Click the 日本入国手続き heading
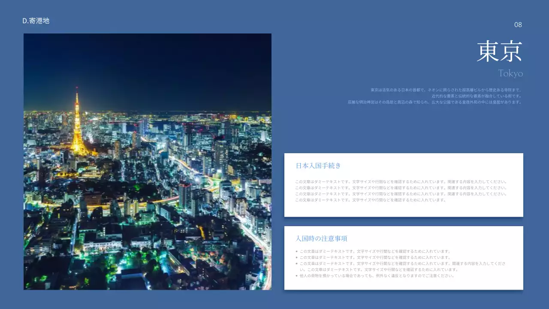The image size is (549, 309). 318,166
